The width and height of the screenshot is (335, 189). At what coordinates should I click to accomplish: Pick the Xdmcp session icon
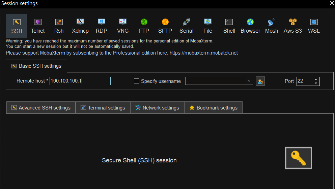pos(80,26)
